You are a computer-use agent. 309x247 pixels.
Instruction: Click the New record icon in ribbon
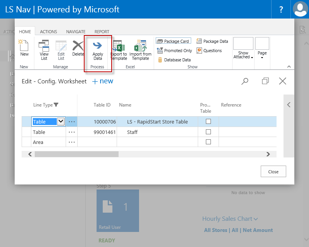(x=24, y=46)
